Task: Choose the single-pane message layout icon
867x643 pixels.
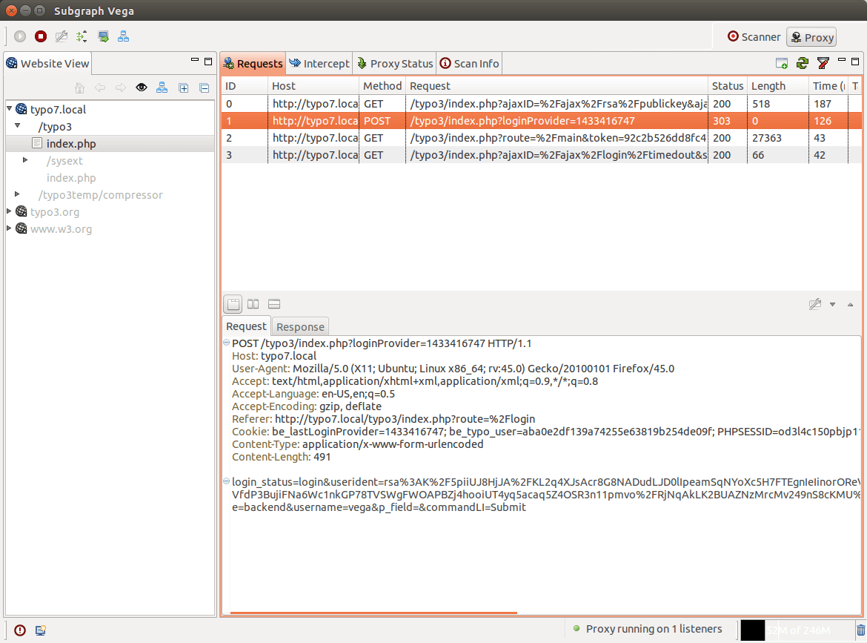Action: tap(233, 304)
